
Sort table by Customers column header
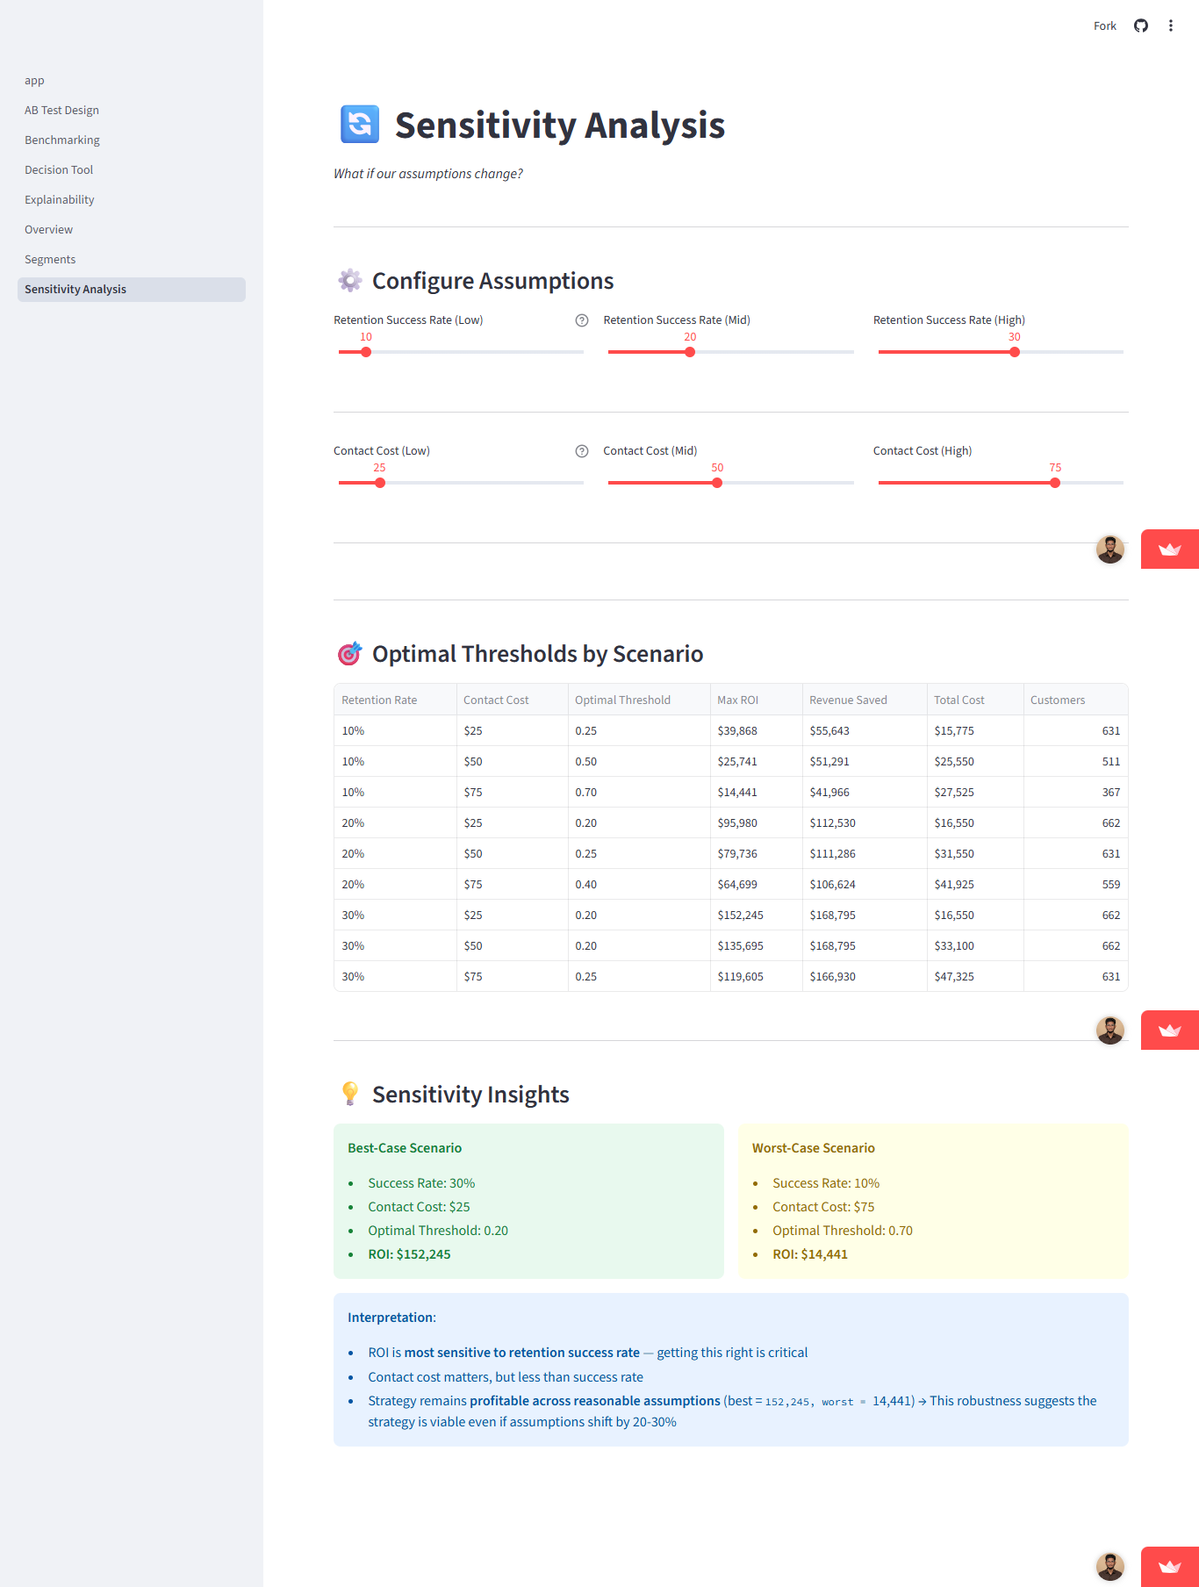coord(1075,700)
